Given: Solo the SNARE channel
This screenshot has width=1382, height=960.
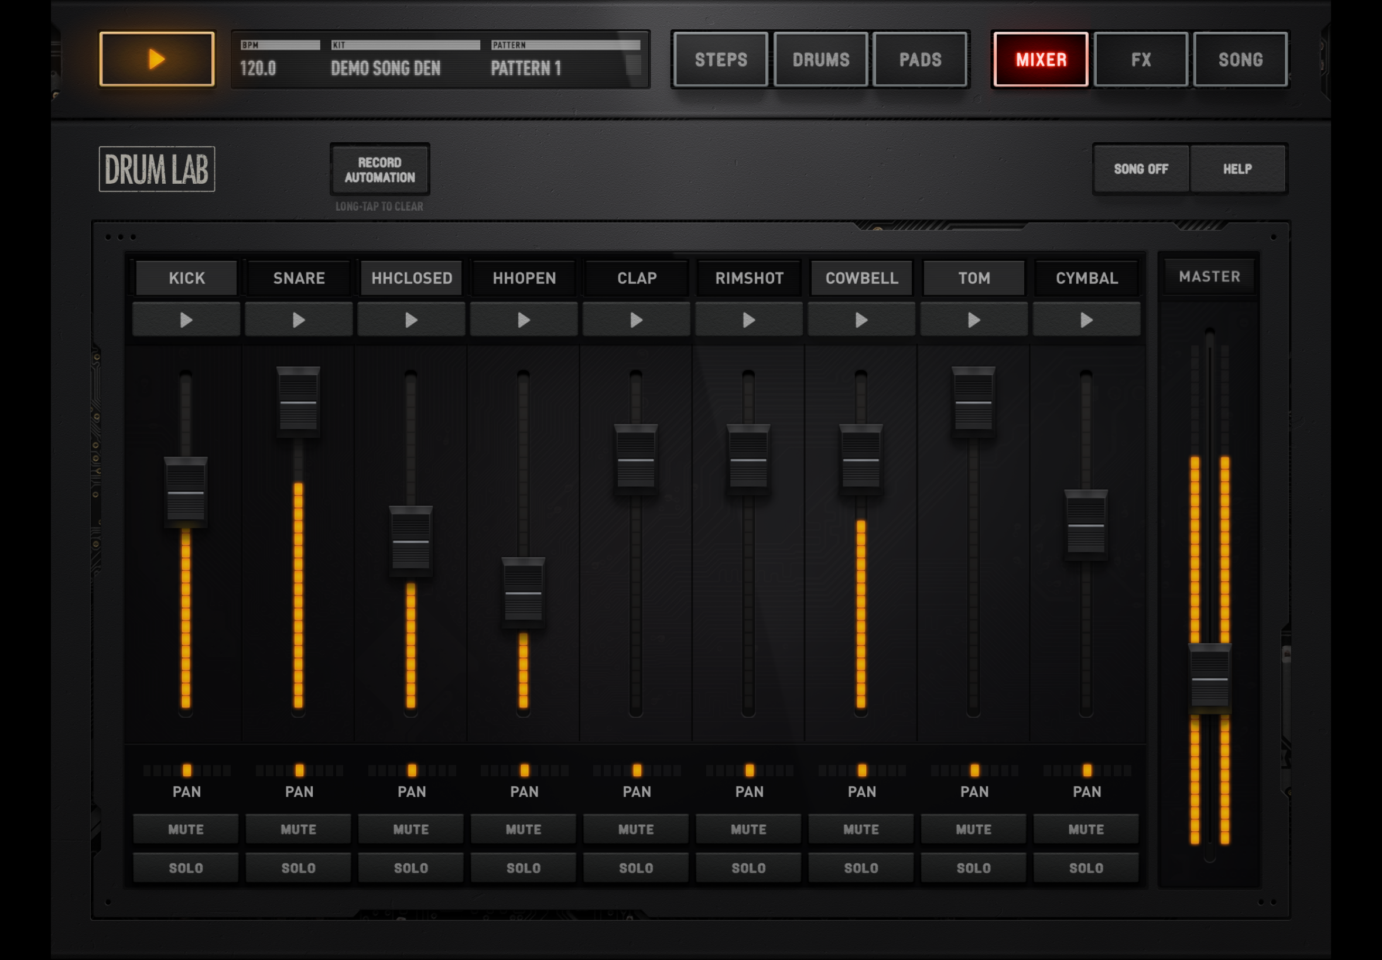Looking at the screenshot, I should [299, 868].
